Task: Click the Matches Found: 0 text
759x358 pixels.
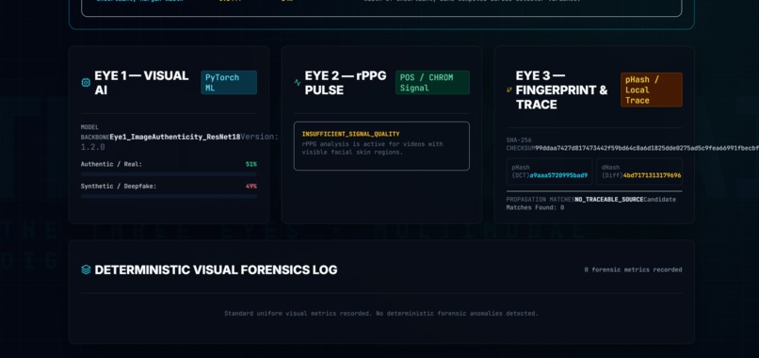Action: (x=536, y=207)
